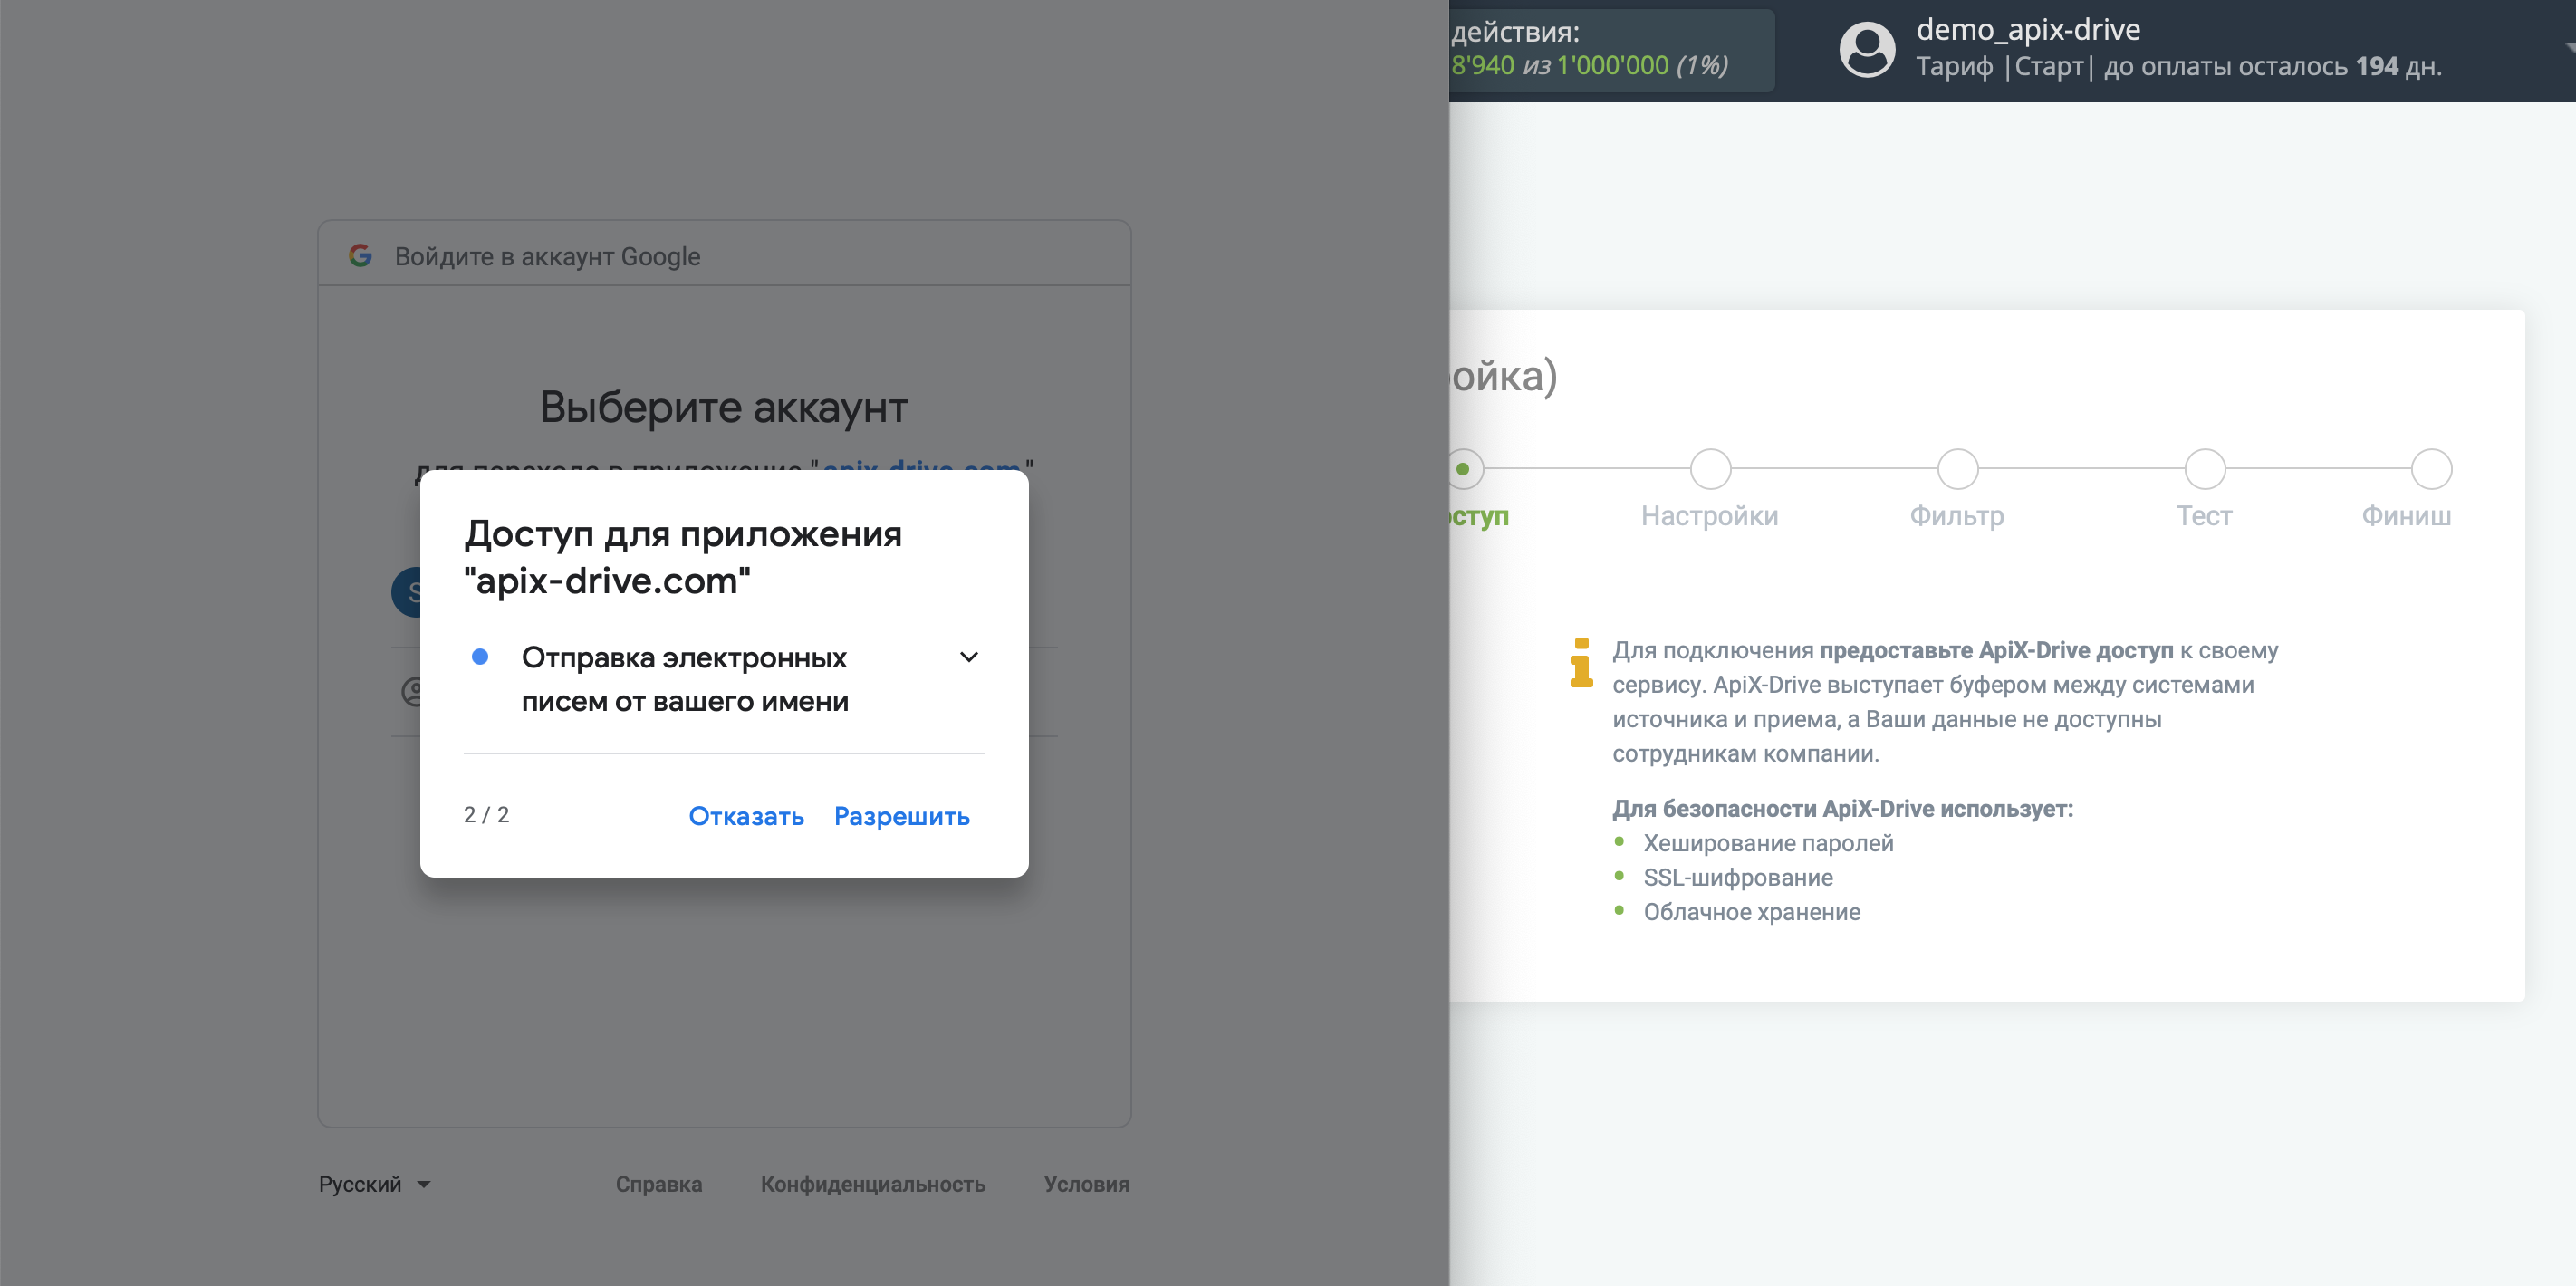Click the Фильтр step label
The height and width of the screenshot is (1286, 2576).
point(1957,516)
